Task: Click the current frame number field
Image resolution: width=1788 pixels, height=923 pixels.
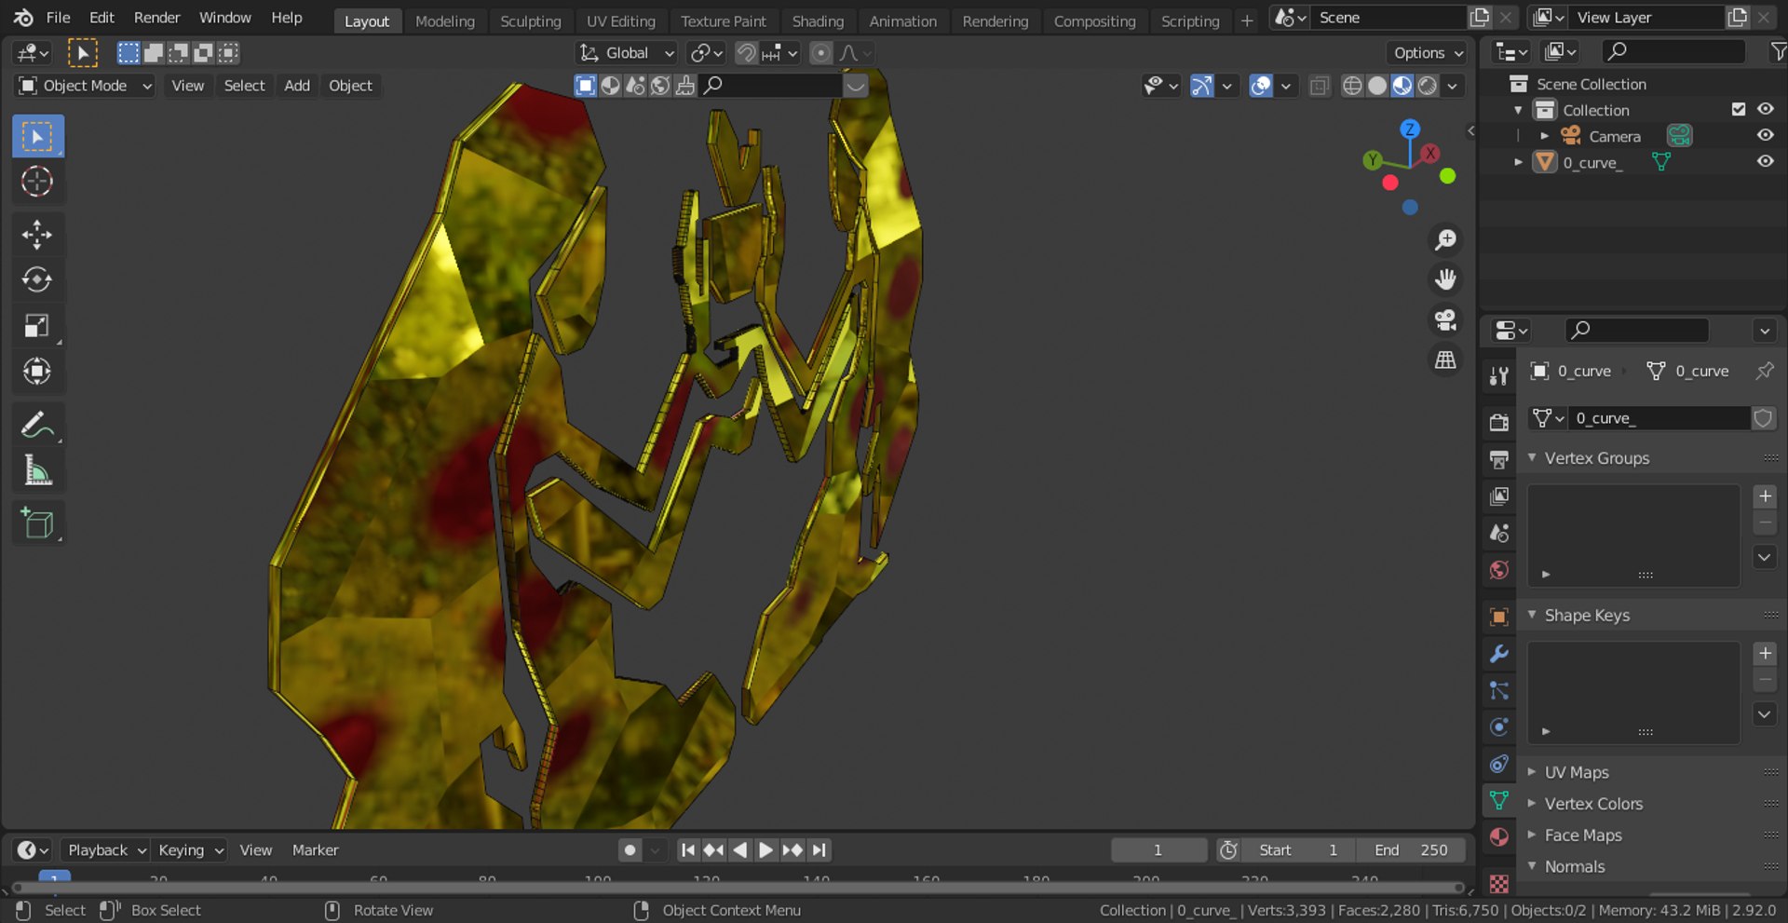Action: (1158, 849)
